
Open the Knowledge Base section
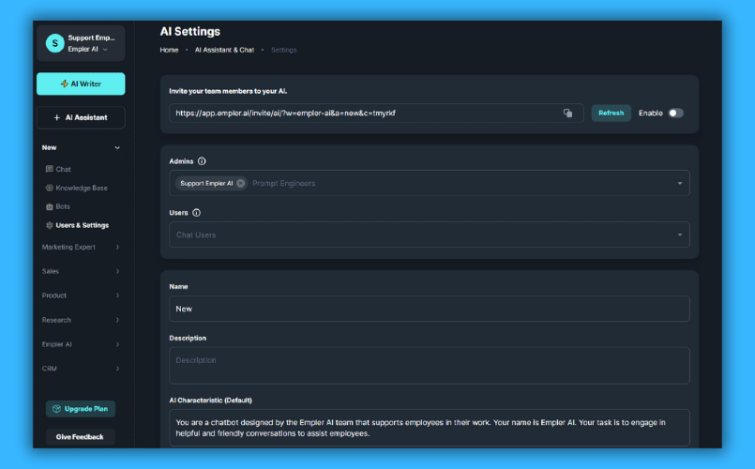click(81, 188)
